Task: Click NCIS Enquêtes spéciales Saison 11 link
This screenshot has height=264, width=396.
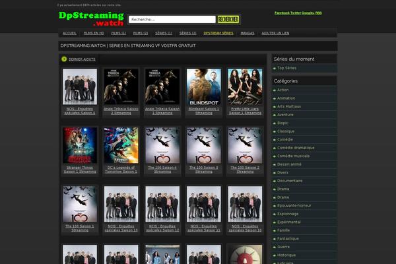Action: tap(204, 228)
